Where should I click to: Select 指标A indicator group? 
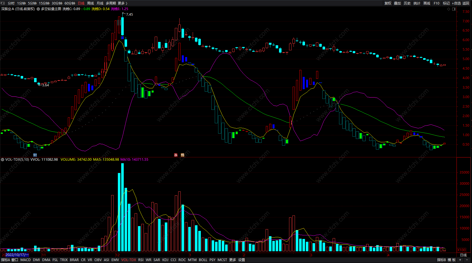[x=5, y=260]
